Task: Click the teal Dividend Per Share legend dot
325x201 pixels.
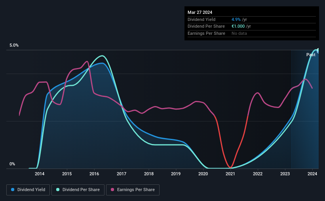Action: point(58,190)
